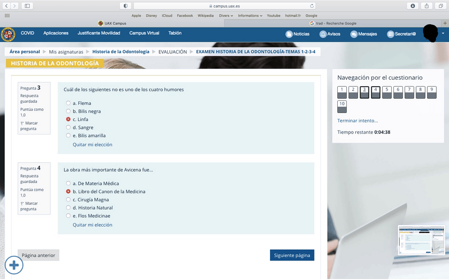Select answer d. Sangre
The image size is (449, 280).
point(68,127)
